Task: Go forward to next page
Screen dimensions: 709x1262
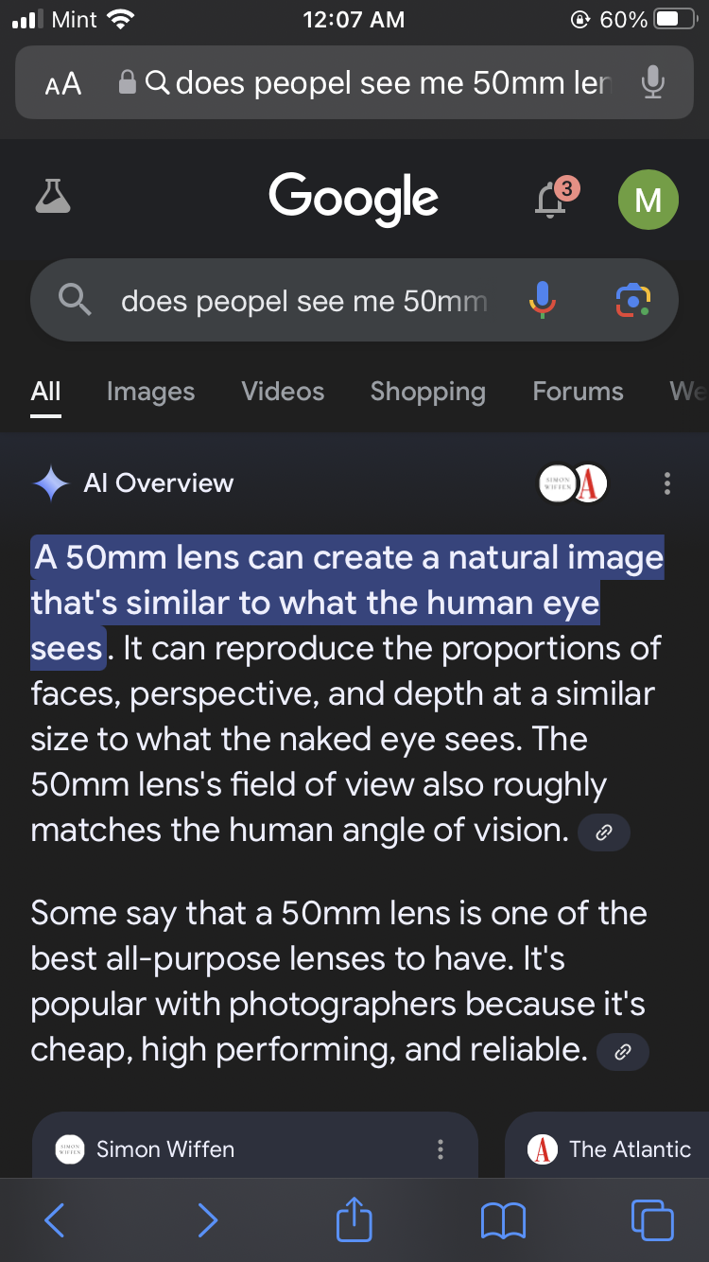Action: (x=207, y=1220)
